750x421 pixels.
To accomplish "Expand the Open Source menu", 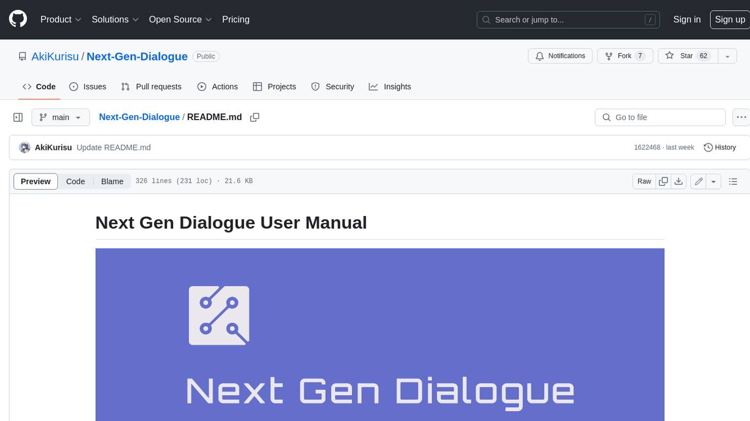I will pyautogui.click(x=180, y=19).
